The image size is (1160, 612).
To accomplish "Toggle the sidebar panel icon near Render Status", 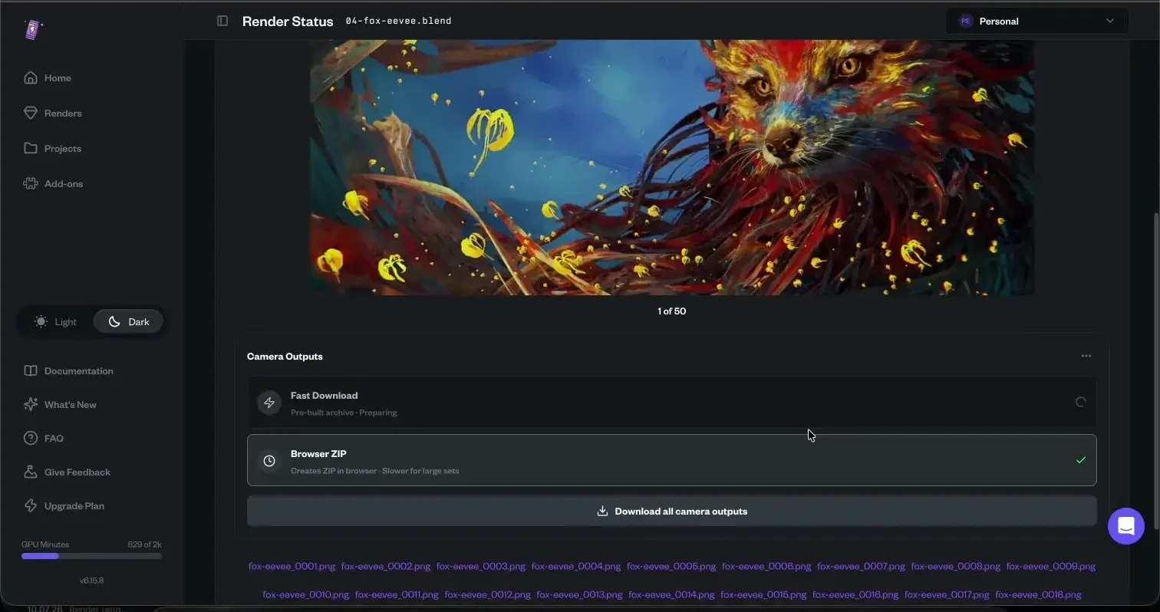I will click(x=222, y=21).
